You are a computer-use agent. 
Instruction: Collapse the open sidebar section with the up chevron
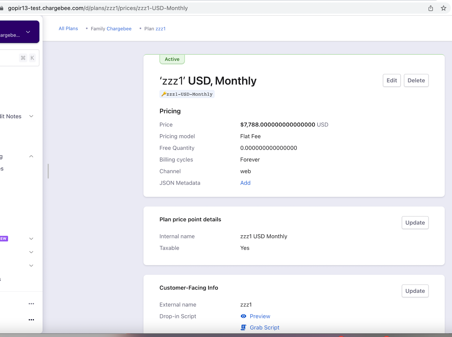click(x=31, y=156)
